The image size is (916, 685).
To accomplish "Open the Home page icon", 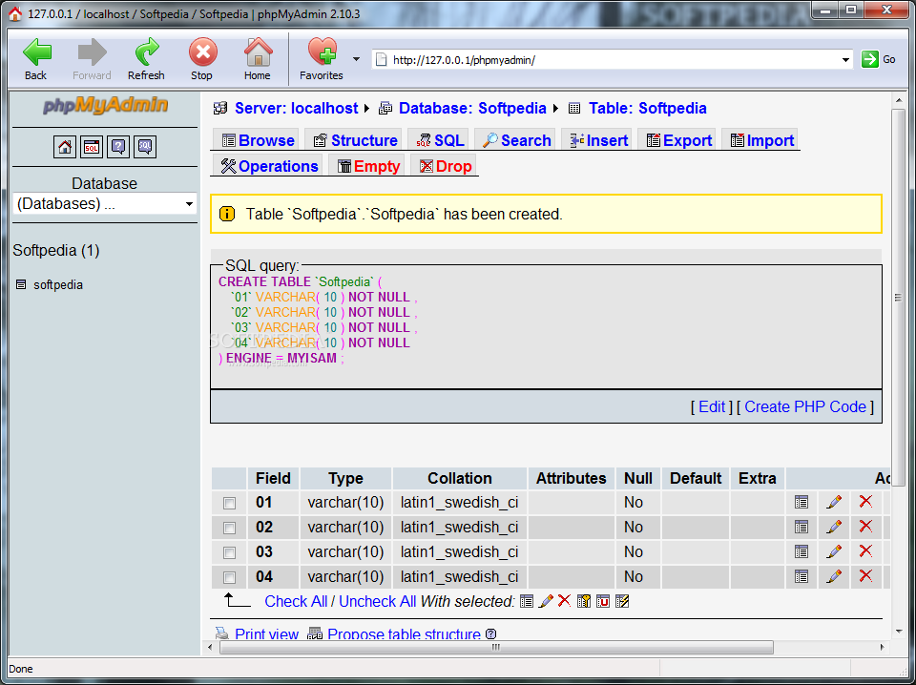I will 258,52.
